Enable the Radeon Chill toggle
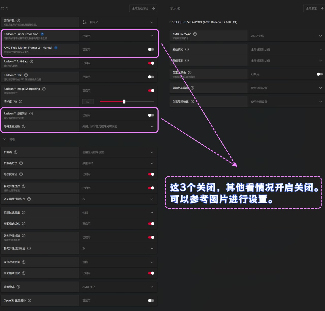This screenshot has width=325, height=311. (151, 77)
